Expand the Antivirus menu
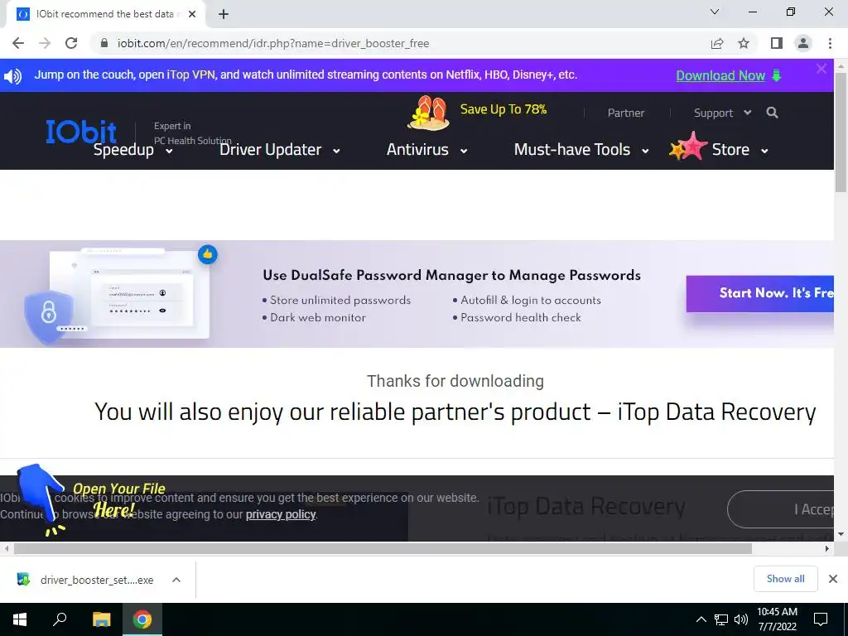 [x=426, y=150]
